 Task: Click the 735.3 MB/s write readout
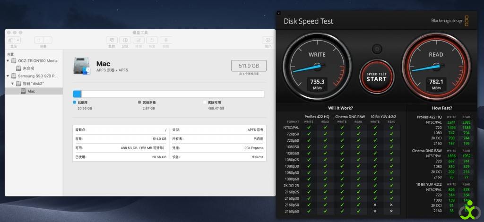(x=317, y=84)
